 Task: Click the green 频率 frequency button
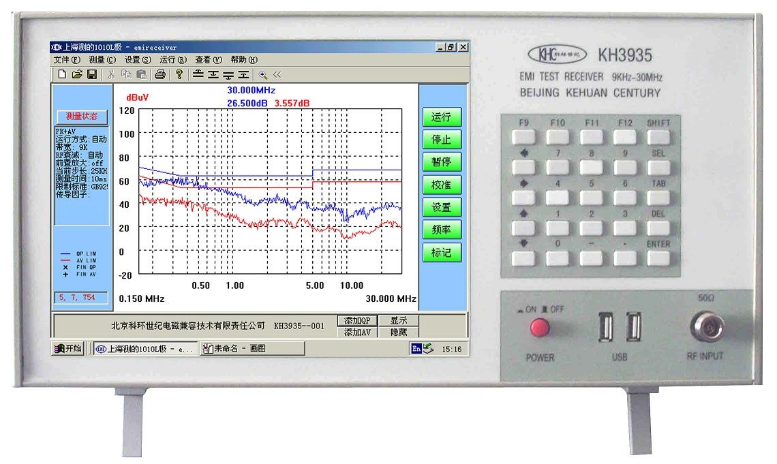coord(442,230)
